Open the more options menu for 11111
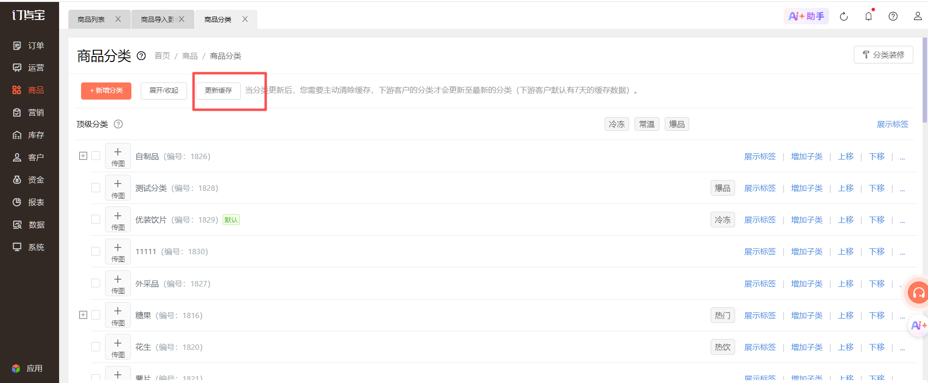The image size is (928, 383). [902, 252]
